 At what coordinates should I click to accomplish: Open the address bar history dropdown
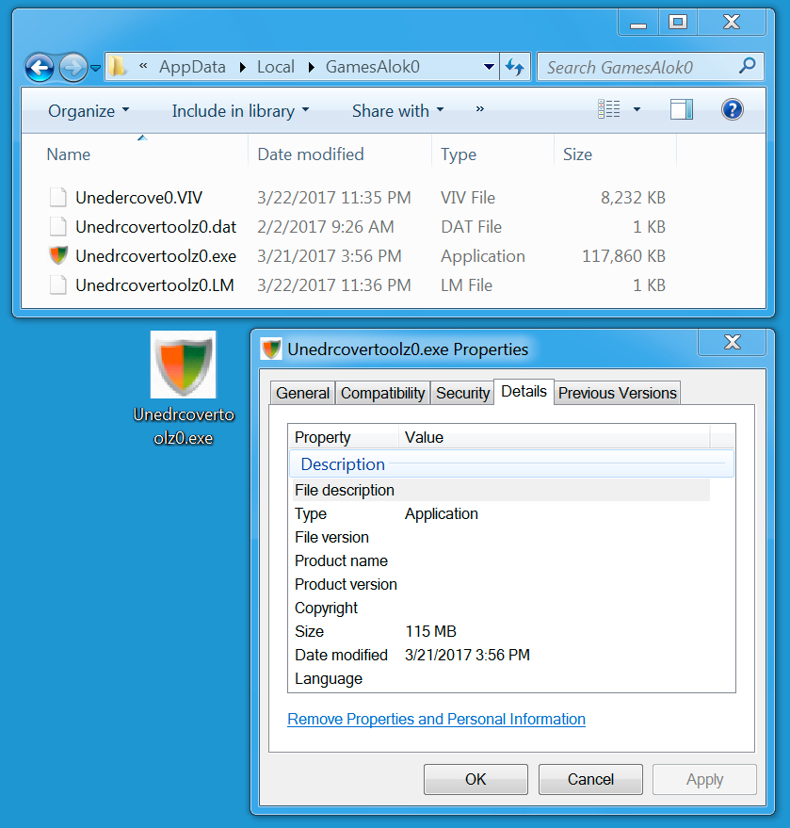[x=489, y=67]
